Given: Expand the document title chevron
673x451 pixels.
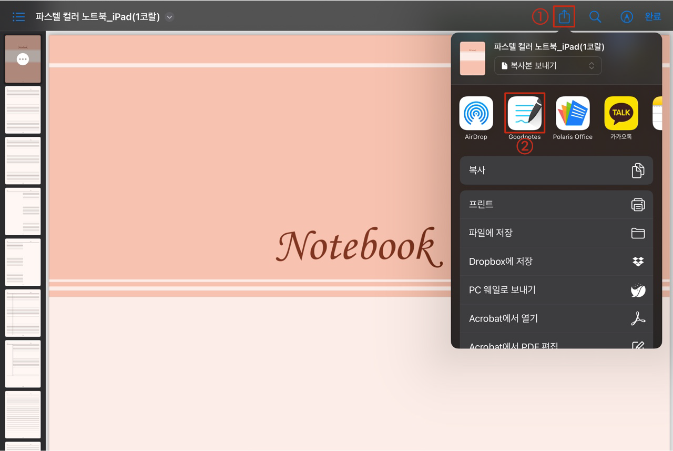Looking at the screenshot, I should [x=169, y=17].
